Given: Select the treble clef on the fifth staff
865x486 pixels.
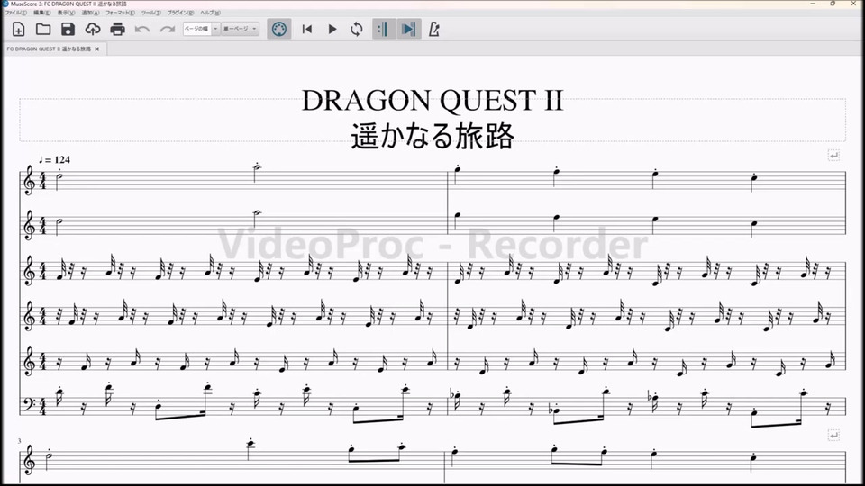Looking at the screenshot, I should pos(29,361).
